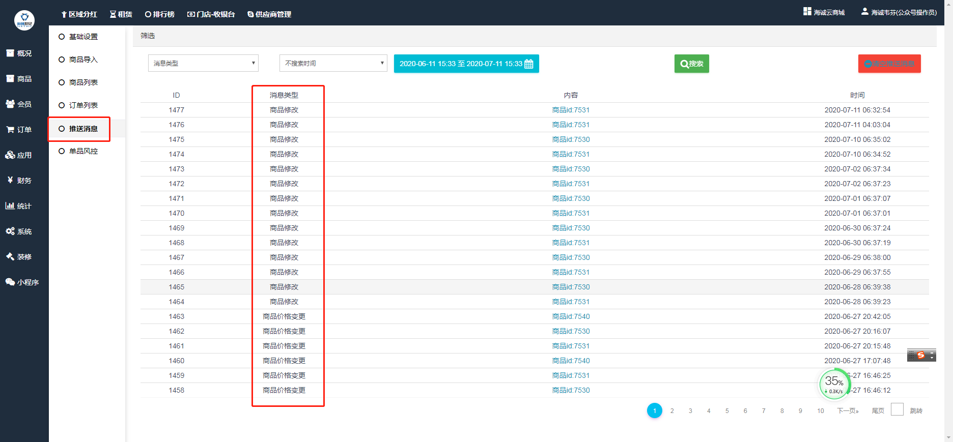Open 商品id:7540 link in row 1460
Screen dimensions: 953x442
(571, 361)
